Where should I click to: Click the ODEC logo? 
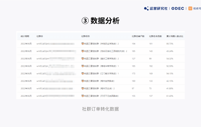[178, 8]
